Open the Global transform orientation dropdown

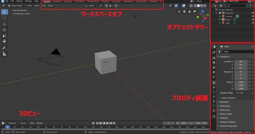(x=91, y=6)
